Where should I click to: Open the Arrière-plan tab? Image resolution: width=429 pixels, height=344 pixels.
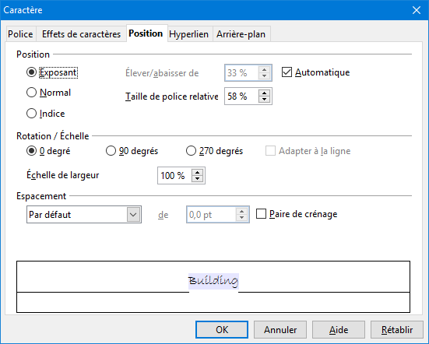[x=241, y=34]
